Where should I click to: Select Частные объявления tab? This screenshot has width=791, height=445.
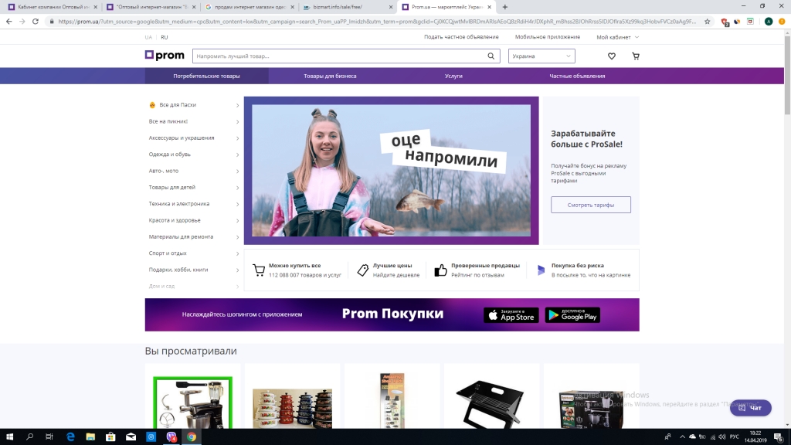pos(577,76)
